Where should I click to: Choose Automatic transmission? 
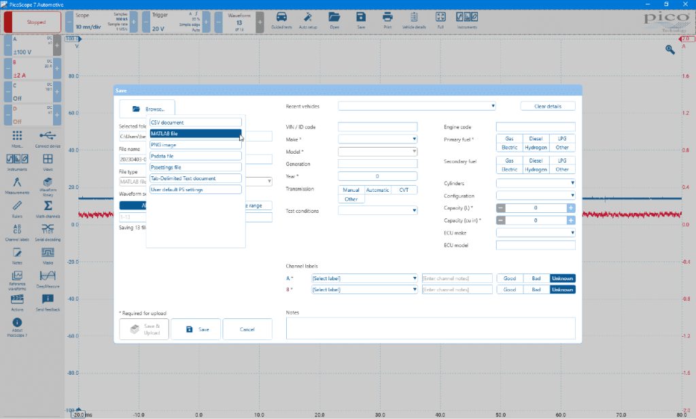tap(377, 190)
